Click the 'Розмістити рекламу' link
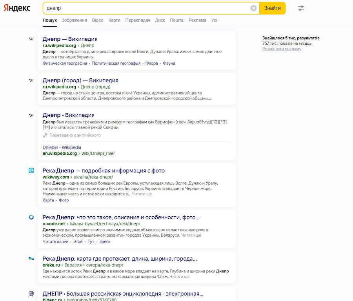Screen dimensions: 353x301 coord(282,49)
